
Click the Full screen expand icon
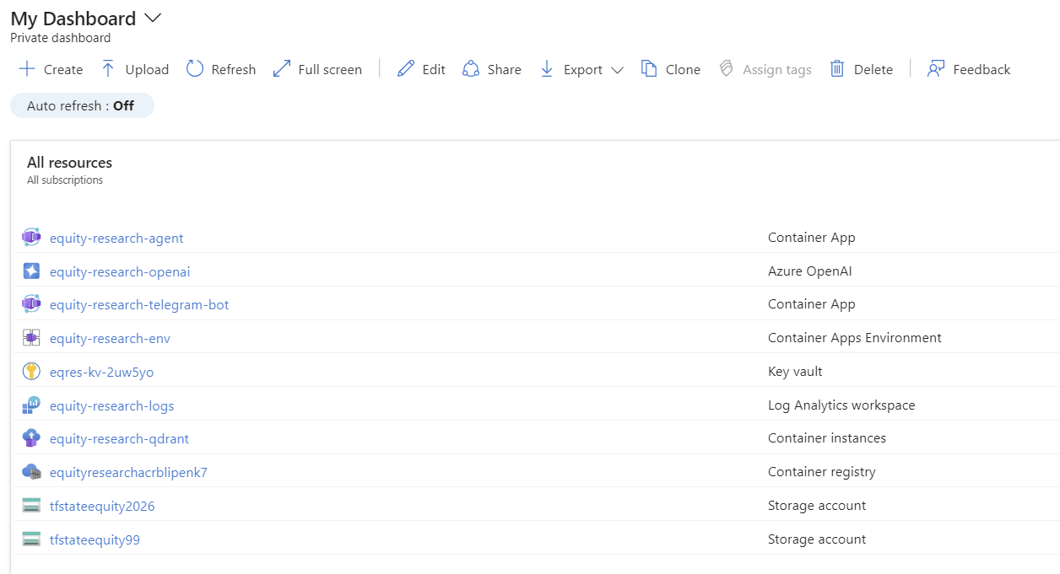tap(282, 69)
